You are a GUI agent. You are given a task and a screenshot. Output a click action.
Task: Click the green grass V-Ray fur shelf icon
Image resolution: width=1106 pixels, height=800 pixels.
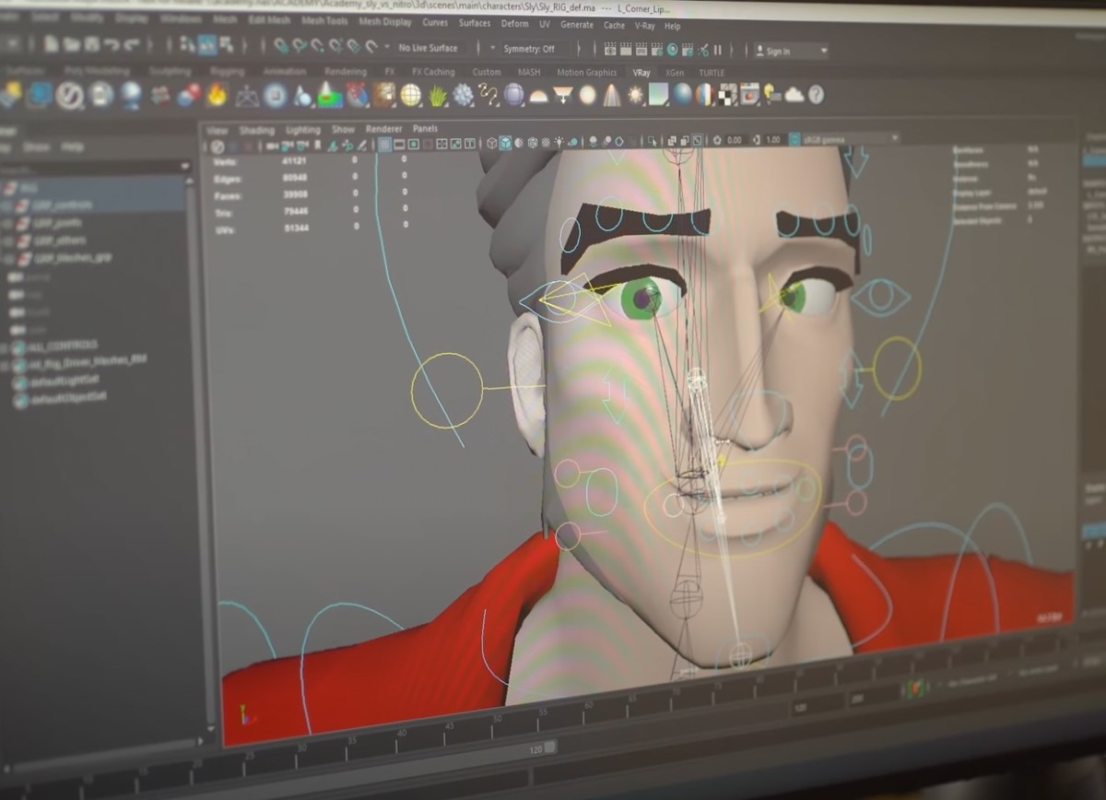437,95
